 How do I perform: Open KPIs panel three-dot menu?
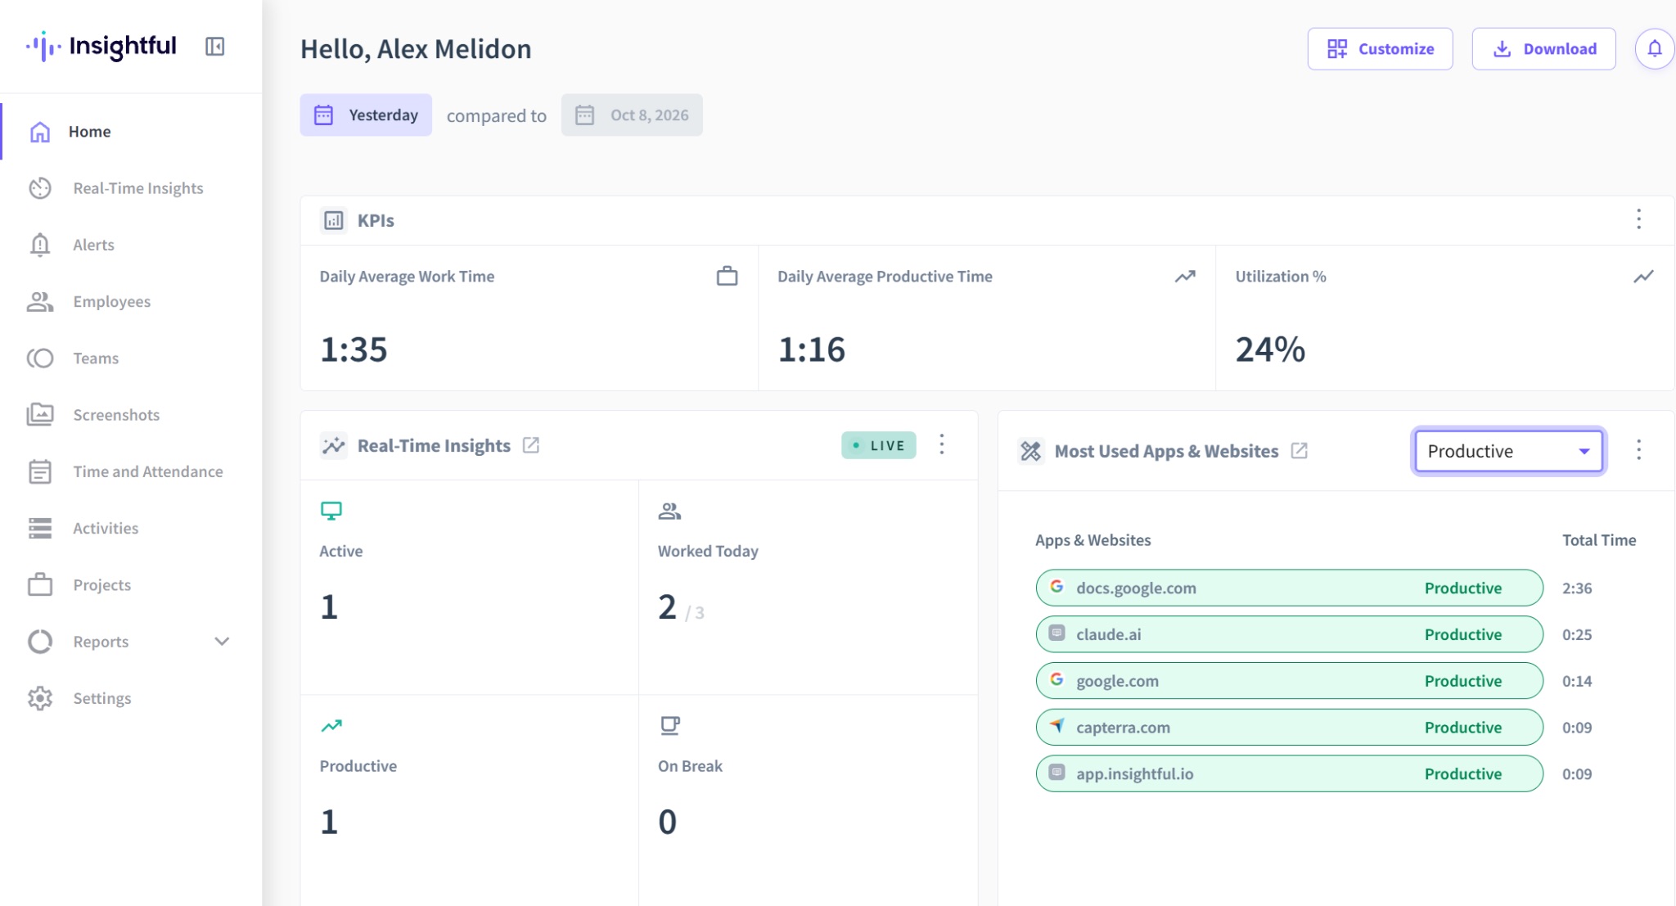1638,219
